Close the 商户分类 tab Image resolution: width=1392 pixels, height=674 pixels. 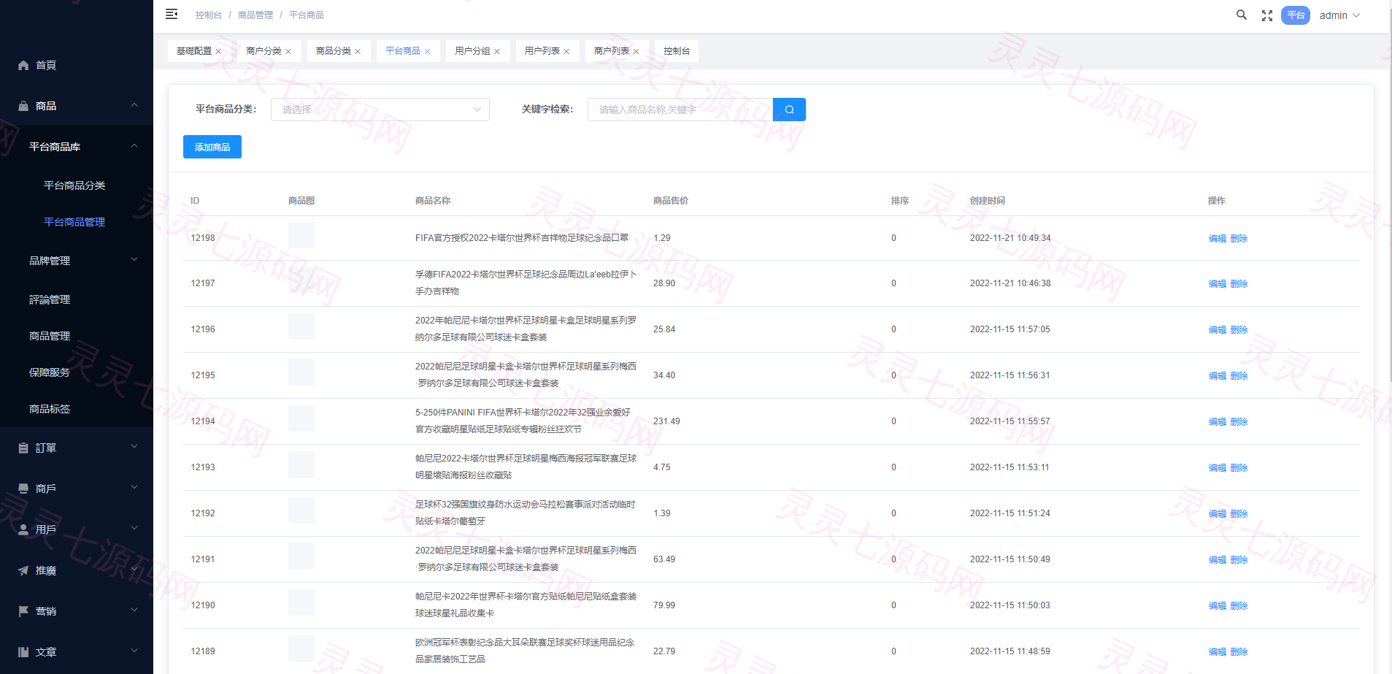(288, 51)
